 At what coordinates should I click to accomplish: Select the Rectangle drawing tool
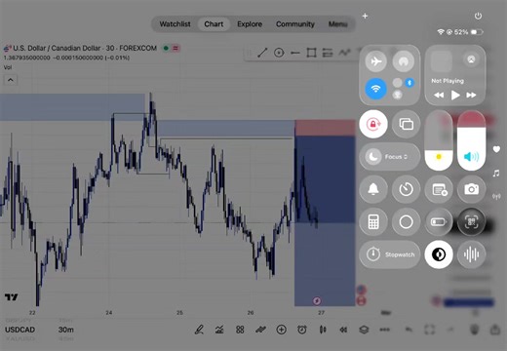point(311,53)
